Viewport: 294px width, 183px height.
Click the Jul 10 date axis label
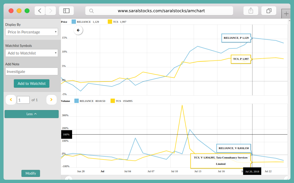(x=174, y=171)
